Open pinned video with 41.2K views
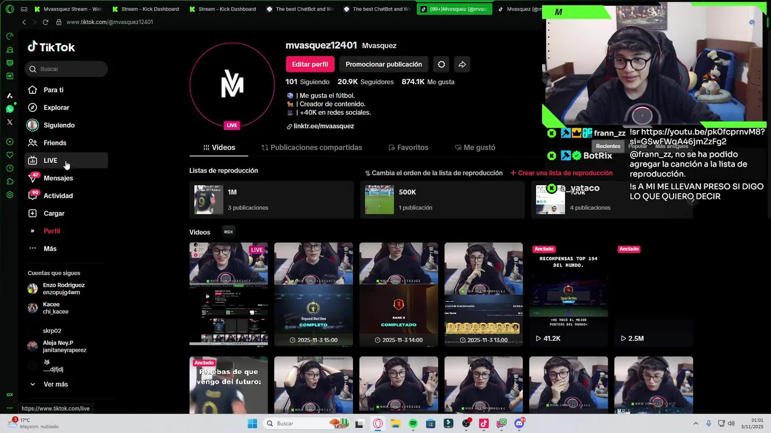 [x=569, y=295]
